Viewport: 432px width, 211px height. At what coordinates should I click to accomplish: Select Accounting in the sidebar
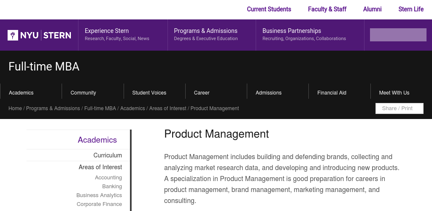tap(108, 178)
